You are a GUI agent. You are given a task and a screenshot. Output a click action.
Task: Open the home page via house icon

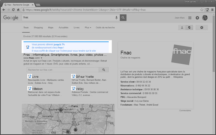click(18, 10)
